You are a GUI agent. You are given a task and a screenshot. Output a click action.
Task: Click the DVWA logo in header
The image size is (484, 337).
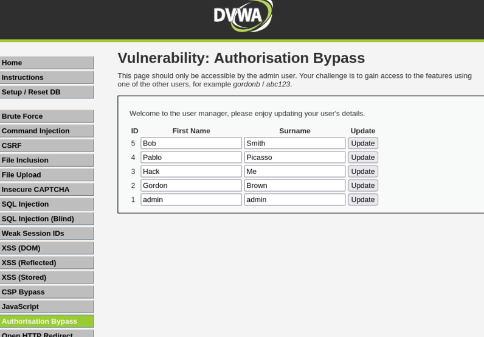click(x=243, y=16)
